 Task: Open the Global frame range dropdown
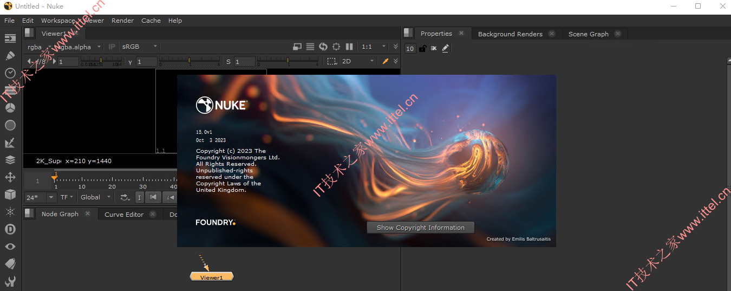pyautogui.click(x=96, y=197)
